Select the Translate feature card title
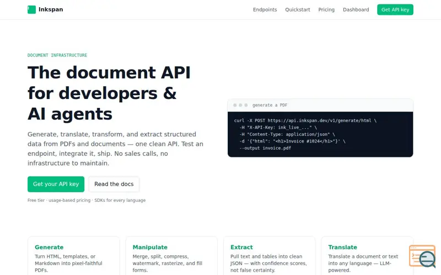Viewport: 441px width, 275px height. (342, 247)
